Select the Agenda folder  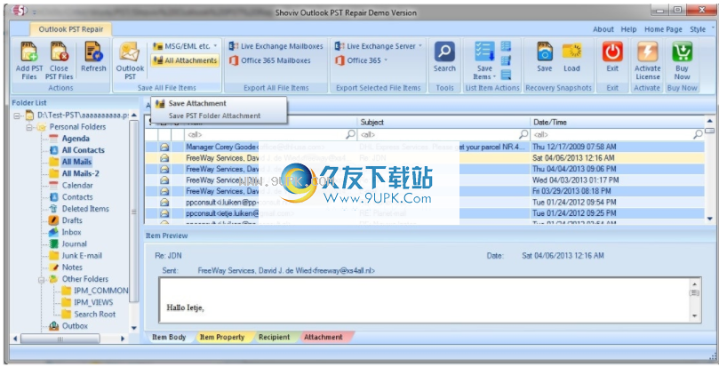[76, 139]
